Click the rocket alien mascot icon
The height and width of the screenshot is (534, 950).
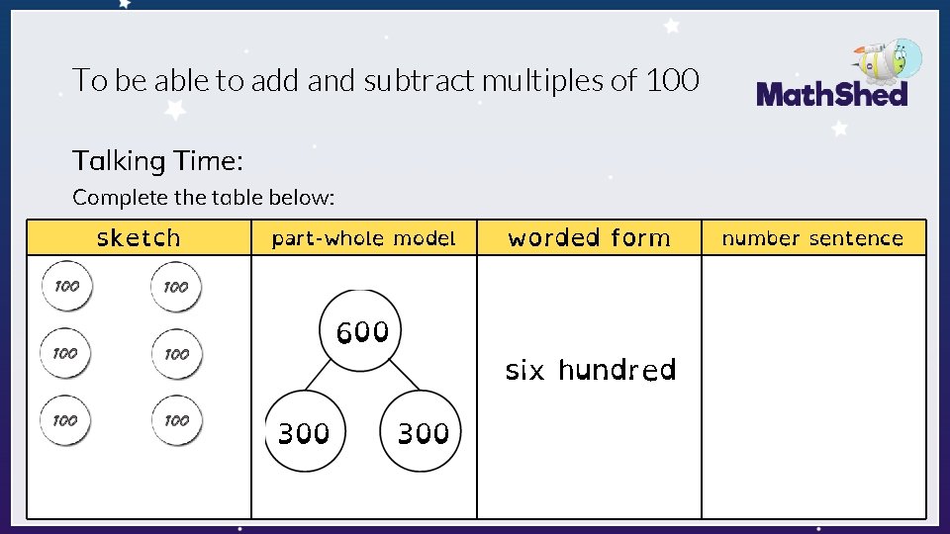coord(889,61)
